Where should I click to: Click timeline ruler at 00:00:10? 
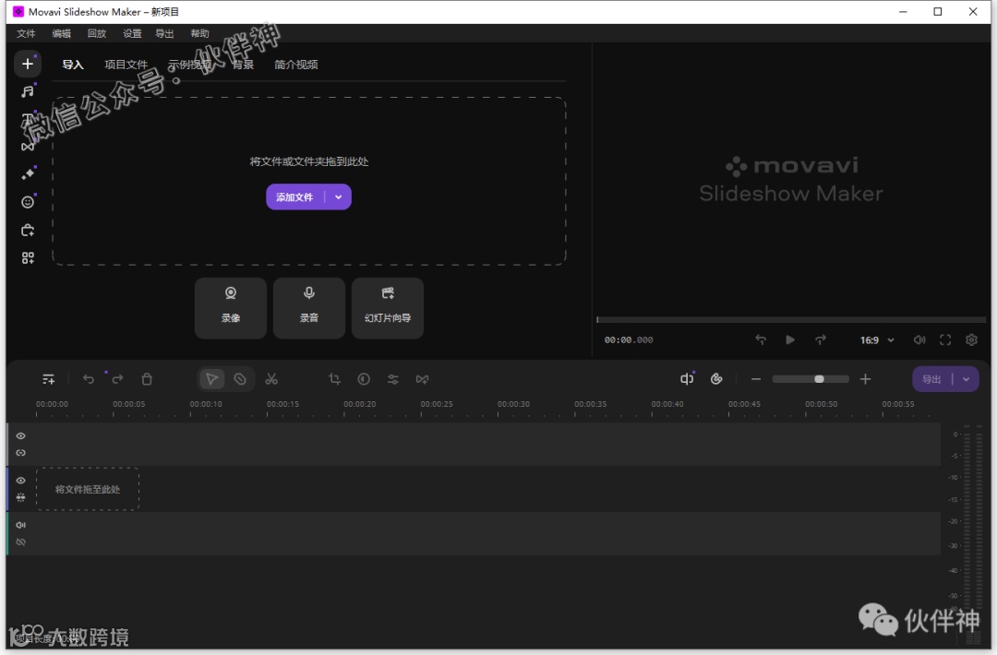click(206, 405)
